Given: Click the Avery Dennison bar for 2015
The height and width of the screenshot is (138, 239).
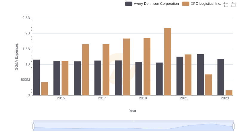Looking at the screenshot, I should coord(57,78).
